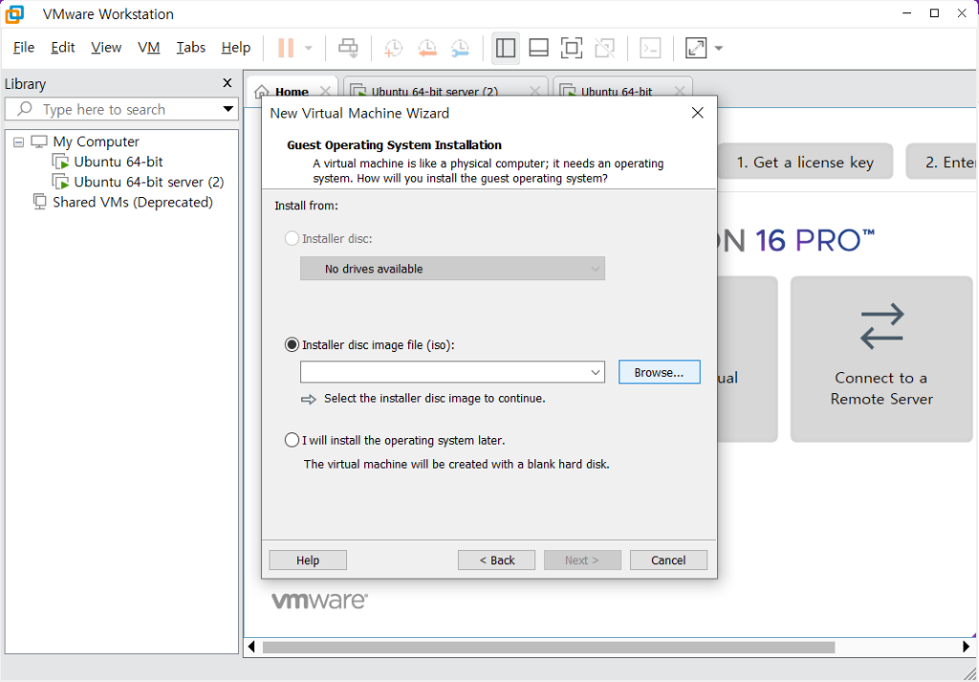Image resolution: width=979 pixels, height=682 pixels.
Task: Click the 1. Get a license key button
Action: (x=805, y=163)
